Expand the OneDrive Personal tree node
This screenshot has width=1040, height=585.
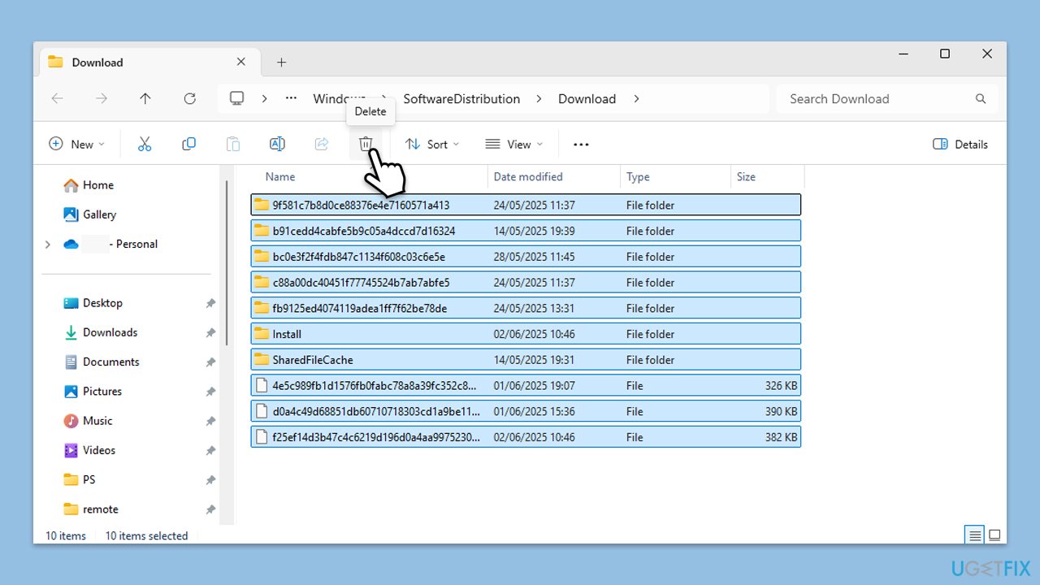(x=47, y=244)
